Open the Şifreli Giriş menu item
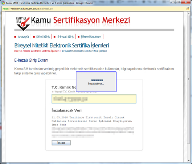Screen dimensions: 192x164 click(x=43, y=37)
